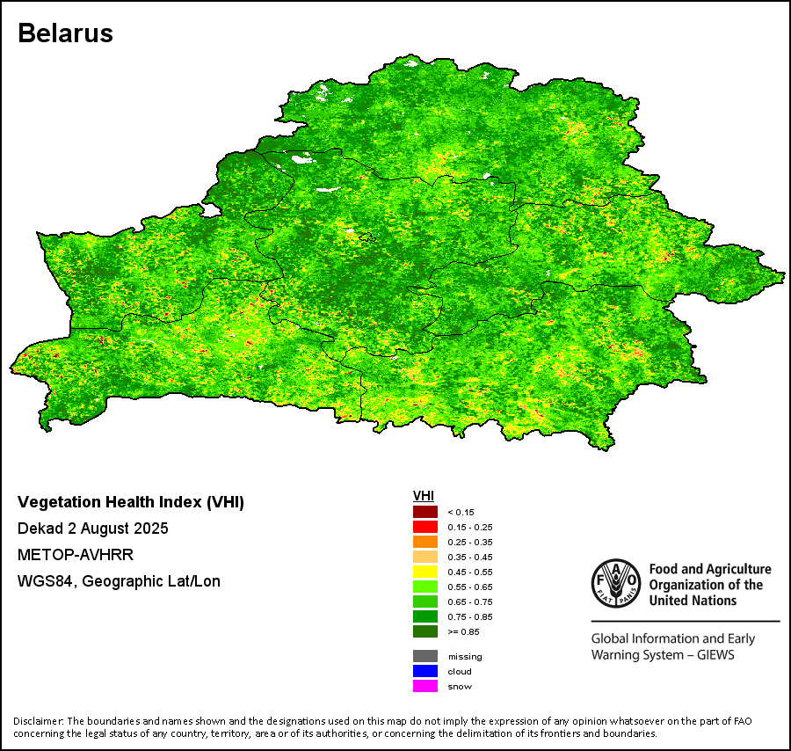Click the underlined VHI legend heading
This screenshot has width=791, height=751.
[x=423, y=496]
